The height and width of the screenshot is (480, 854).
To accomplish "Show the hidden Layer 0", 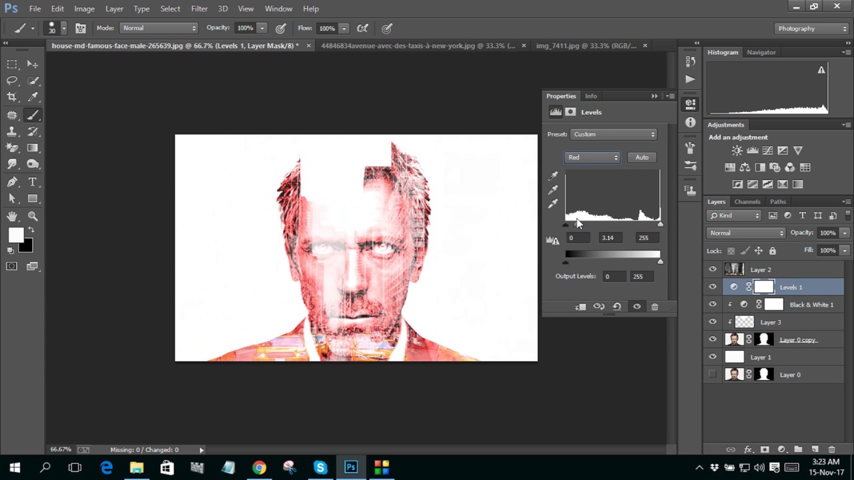I will [x=713, y=375].
